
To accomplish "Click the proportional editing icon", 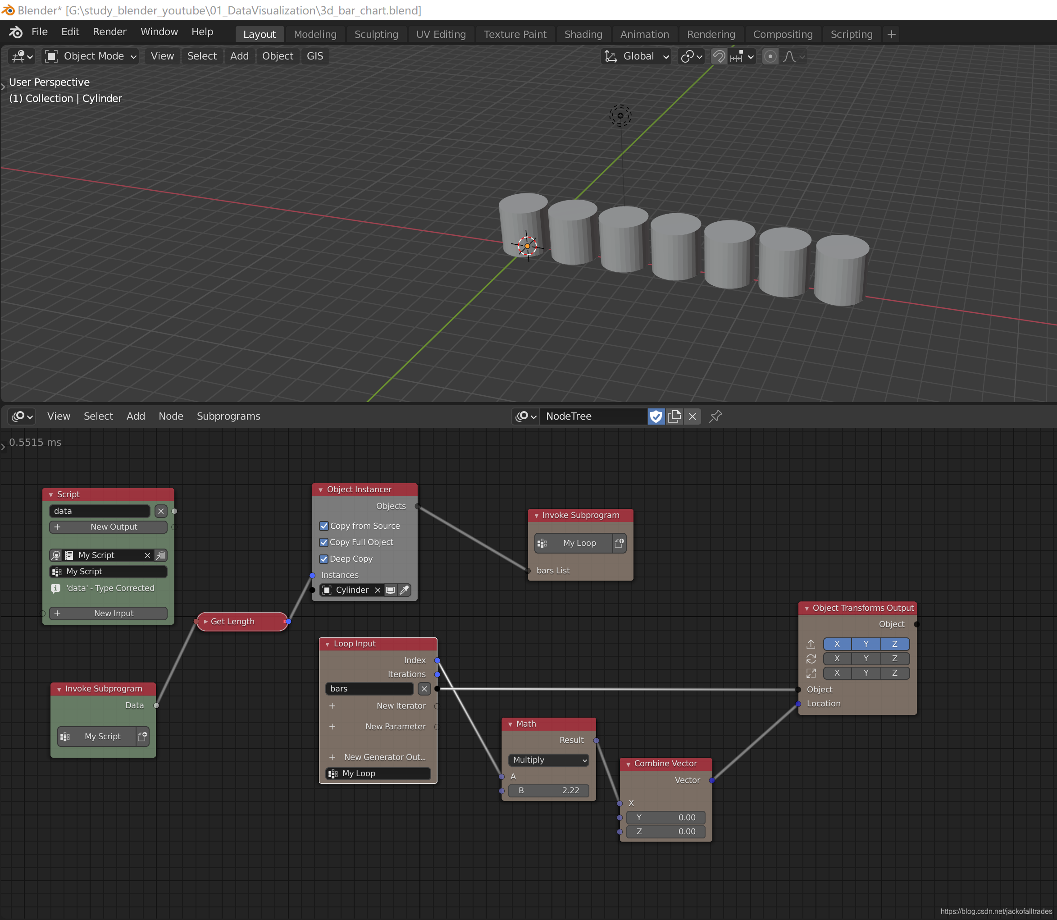I will [770, 56].
